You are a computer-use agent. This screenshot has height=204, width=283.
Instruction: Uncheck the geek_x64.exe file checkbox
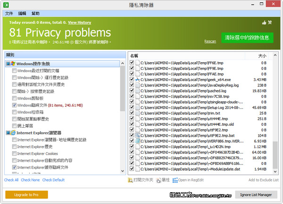tap(132, 79)
